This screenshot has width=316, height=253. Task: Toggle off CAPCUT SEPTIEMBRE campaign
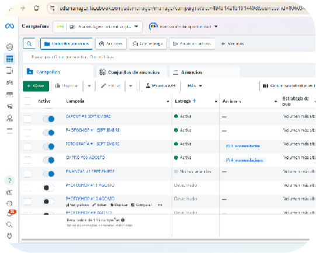[48, 119]
